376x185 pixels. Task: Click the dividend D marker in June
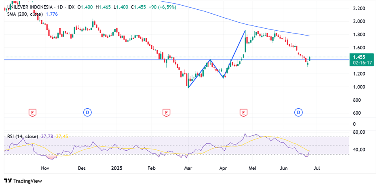coord(299,112)
